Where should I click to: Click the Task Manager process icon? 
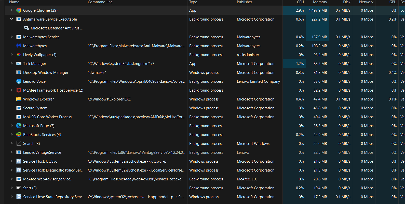coord(19,63)
